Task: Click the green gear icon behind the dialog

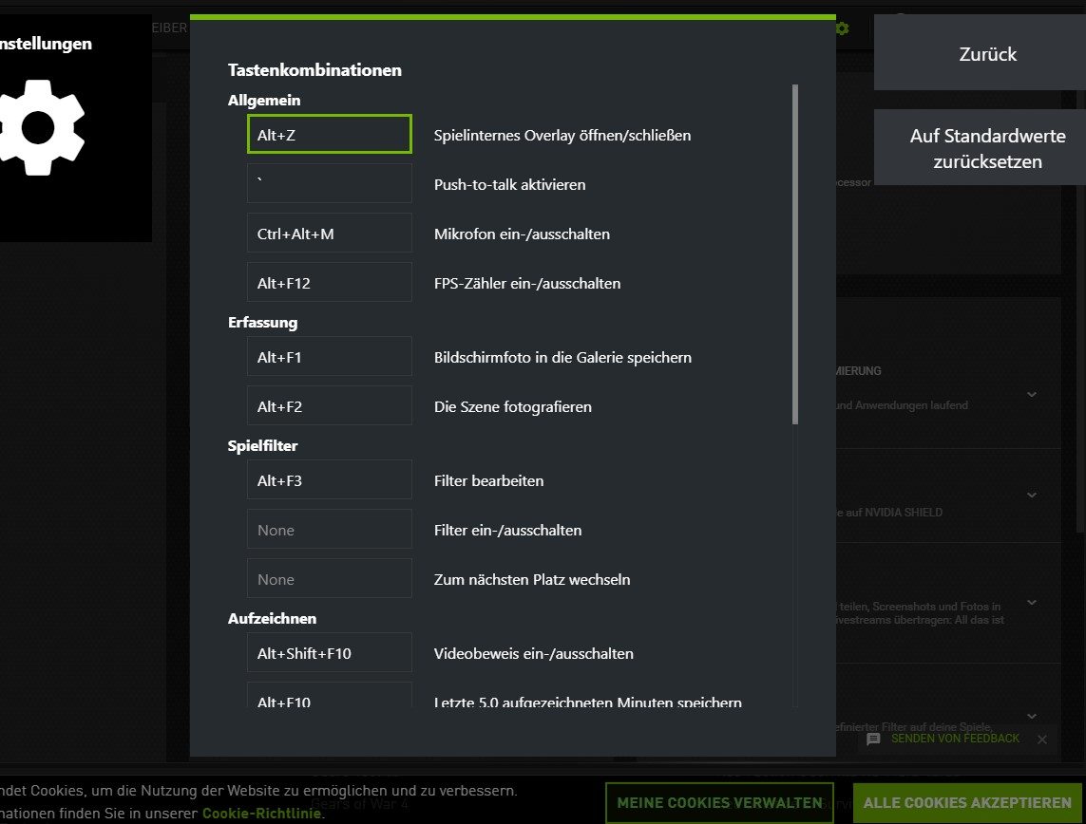Action: [842, 28]
